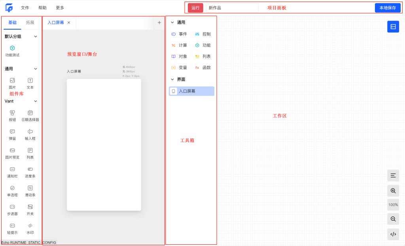Pick the 开关 switch component
The image size is (405, 246).
coord(30,207)
